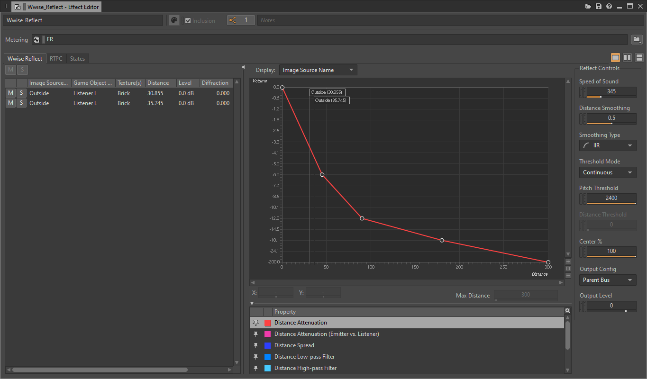The image size is (647, 379).
Task: Toggle pin for Distance Attenuation (Emitter vs. Listener)
Action: (x=256, y=334)
